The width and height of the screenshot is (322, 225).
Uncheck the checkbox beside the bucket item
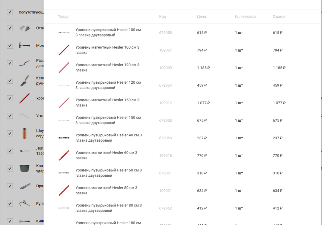(x=10, y=168)
